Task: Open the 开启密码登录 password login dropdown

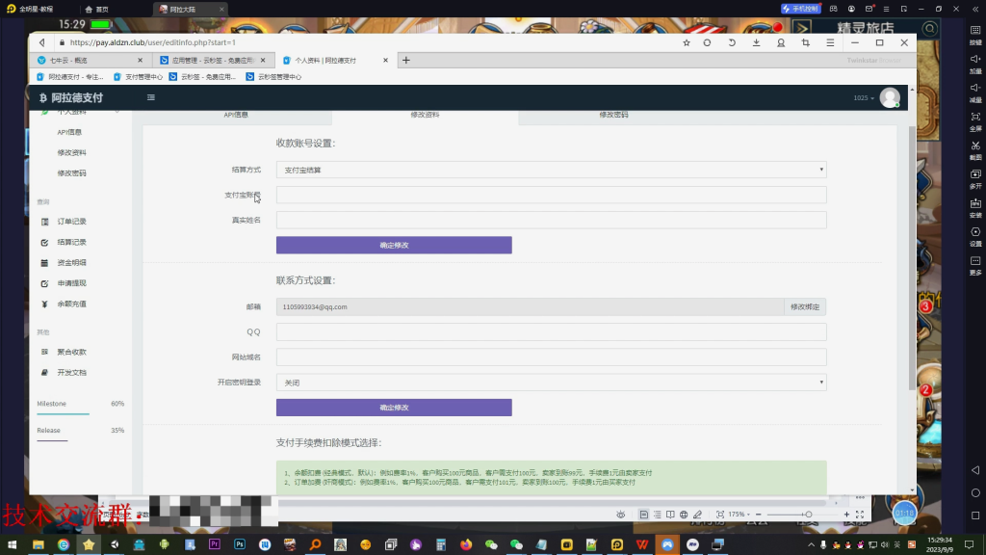Action: [x=550, y=382]
